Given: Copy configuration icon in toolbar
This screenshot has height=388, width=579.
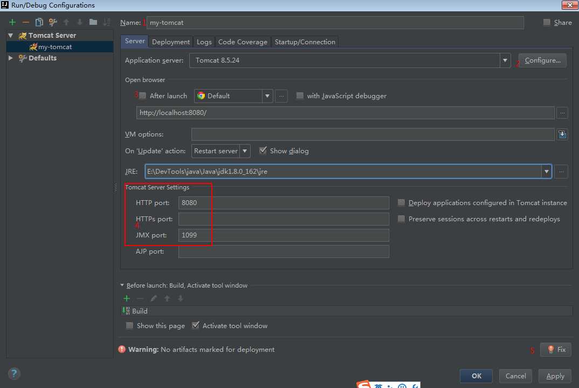Looking at the screenshot, I should coord(39,22).
